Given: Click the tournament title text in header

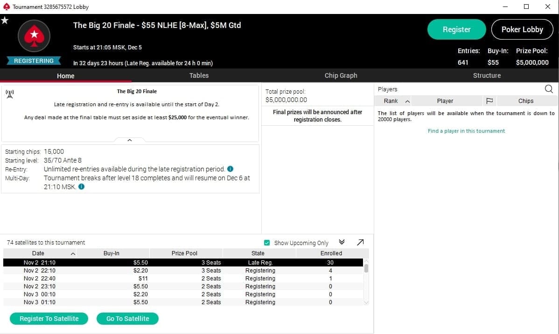Looking at the screenshot, I should 157,25.
